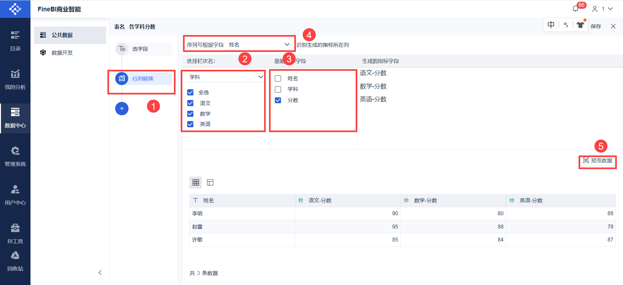Click the table grid view icon
Screen dimensions: 623x285
[x=196, y=182]
